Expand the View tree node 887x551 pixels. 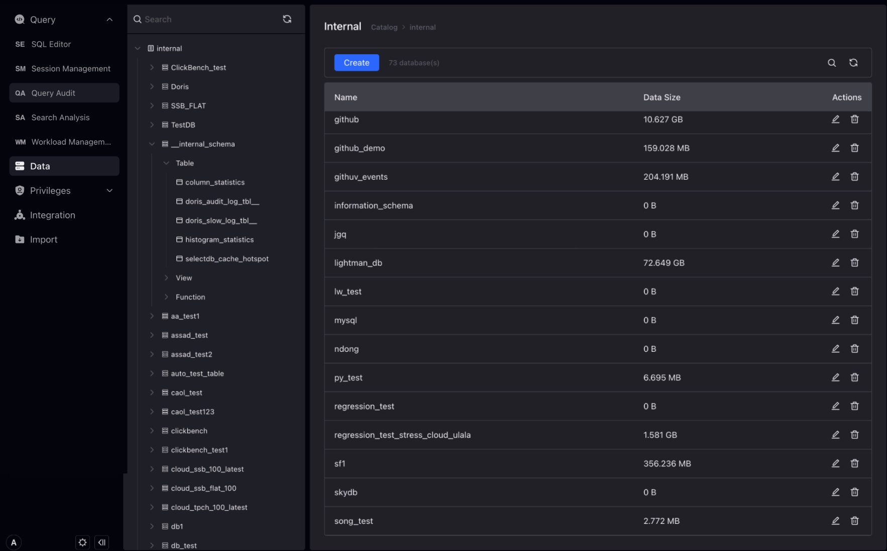coord(167,278)
